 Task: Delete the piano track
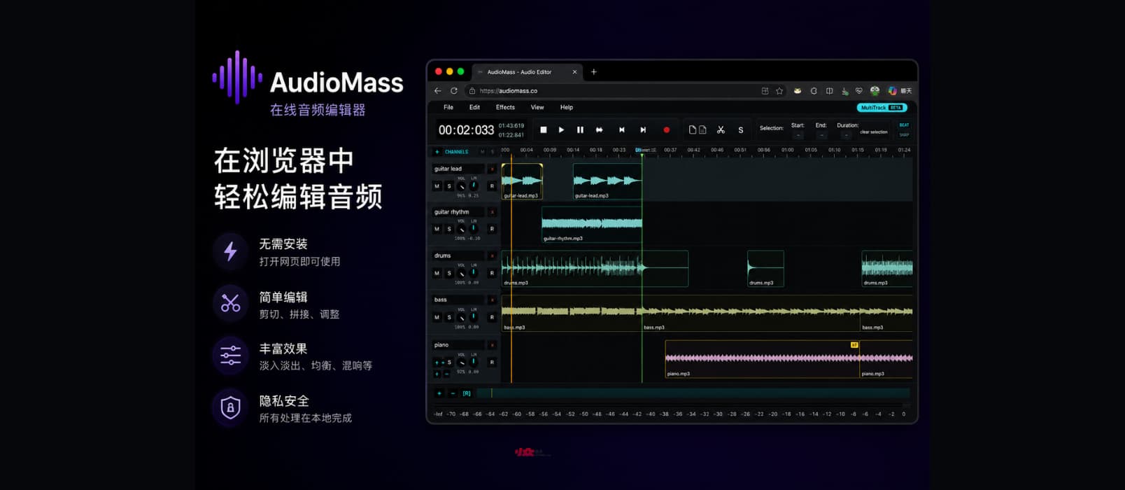pos(492,345)
